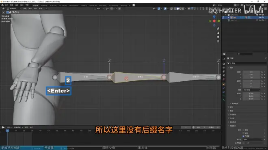
Task: Open the 骨架 menu in viewport header
Action: pos(41,8)
